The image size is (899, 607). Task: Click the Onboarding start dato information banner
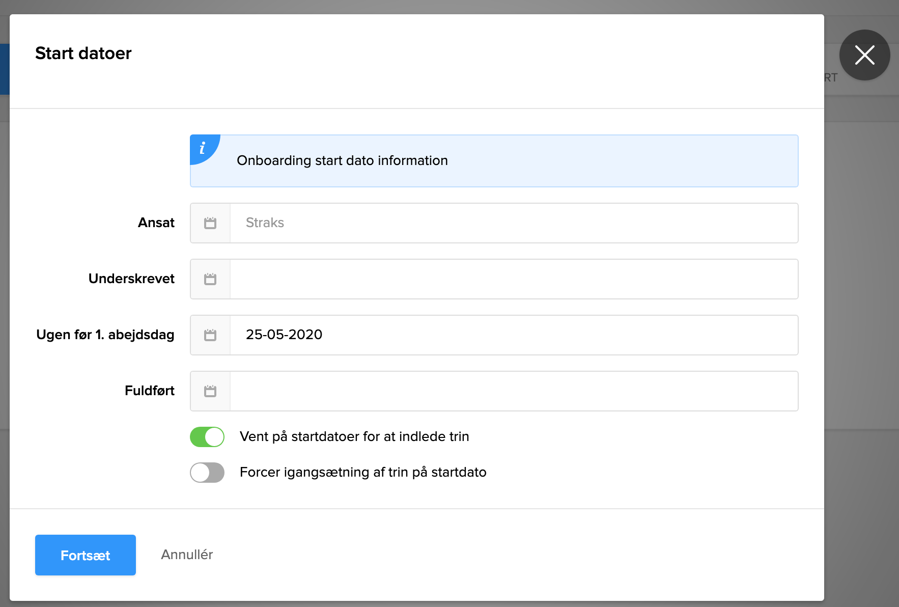494,161
